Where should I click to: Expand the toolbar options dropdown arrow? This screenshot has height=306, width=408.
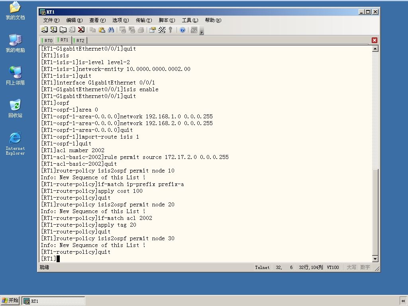coord(202,31)
